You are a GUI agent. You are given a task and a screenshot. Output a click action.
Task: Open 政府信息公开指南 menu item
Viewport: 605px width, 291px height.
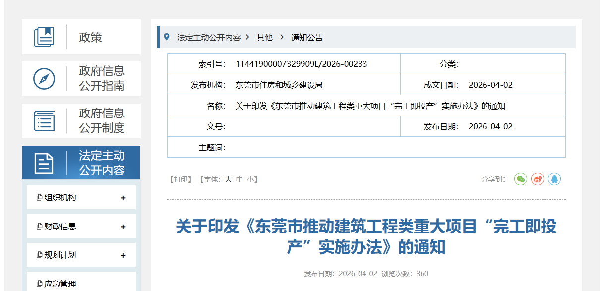click(x=102, y=79)
